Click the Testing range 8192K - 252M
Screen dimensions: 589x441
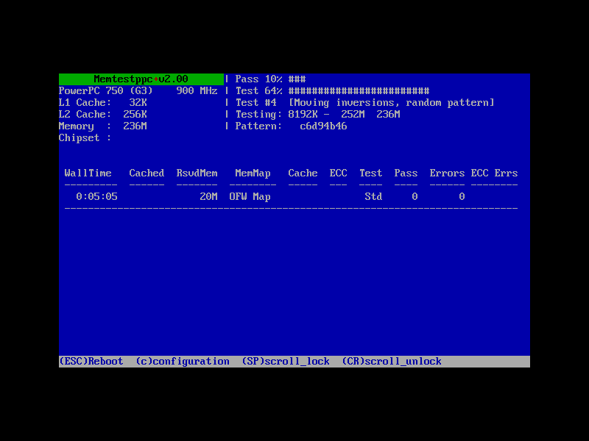[326, 115]
